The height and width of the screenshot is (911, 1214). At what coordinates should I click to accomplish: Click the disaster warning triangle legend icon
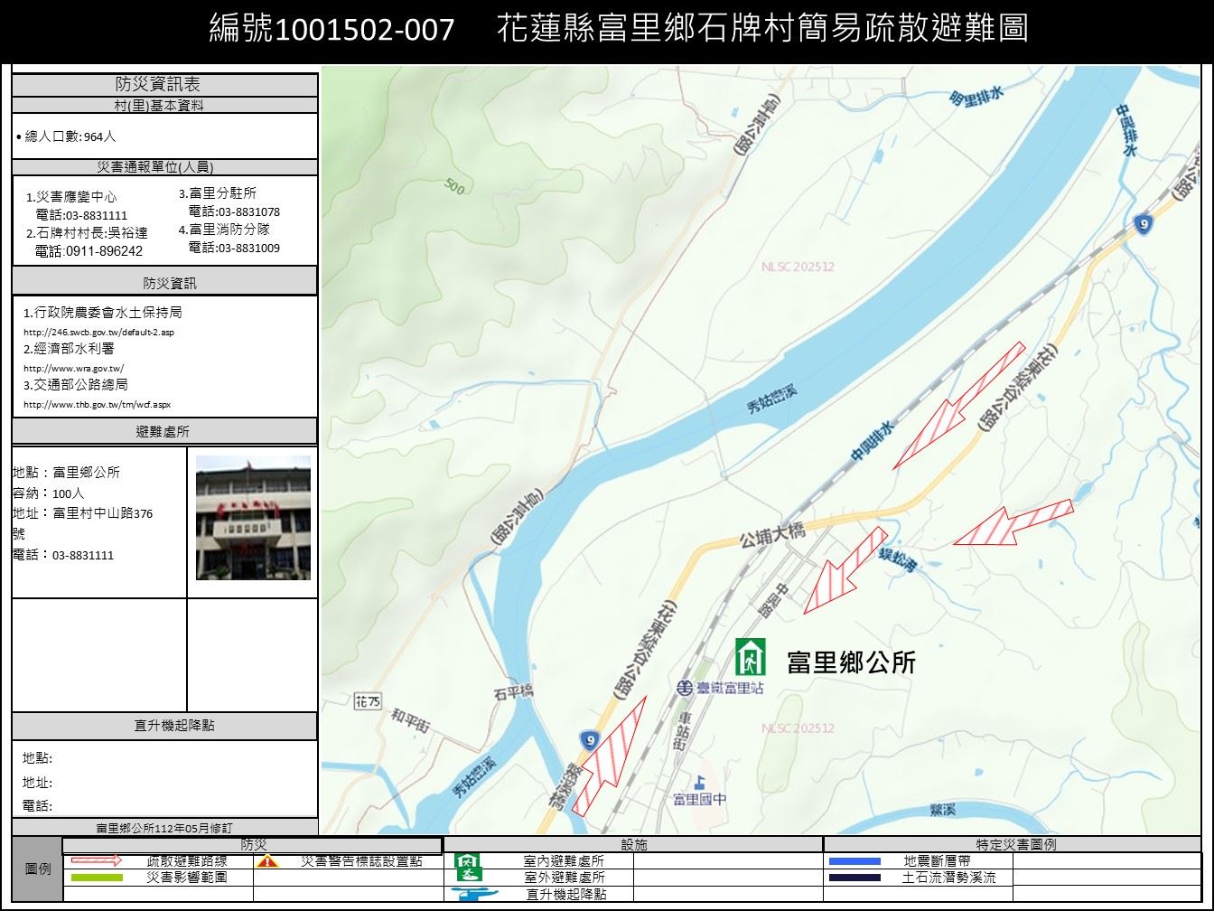[x=267, y=861]
